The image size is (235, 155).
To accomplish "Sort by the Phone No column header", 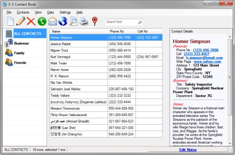I will [x=121, y=31].
